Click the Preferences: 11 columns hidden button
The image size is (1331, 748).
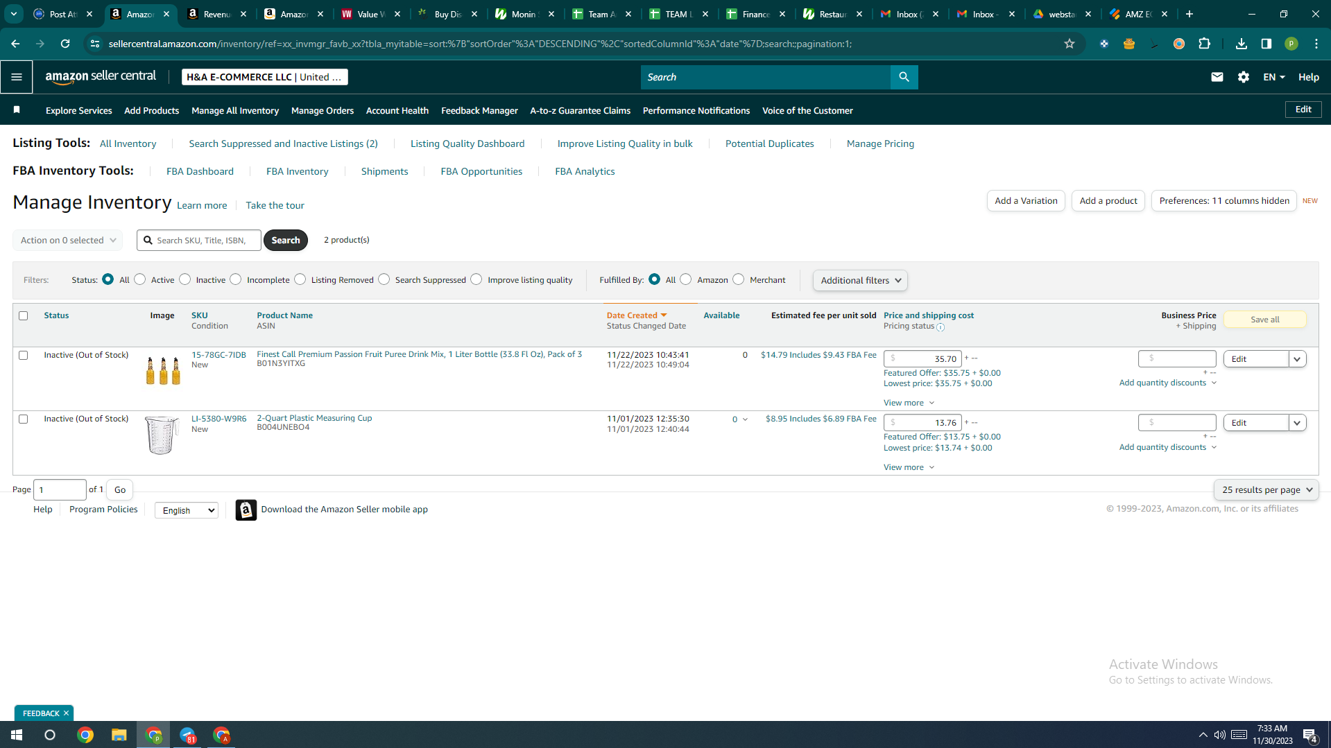(x=1224, y=201)
